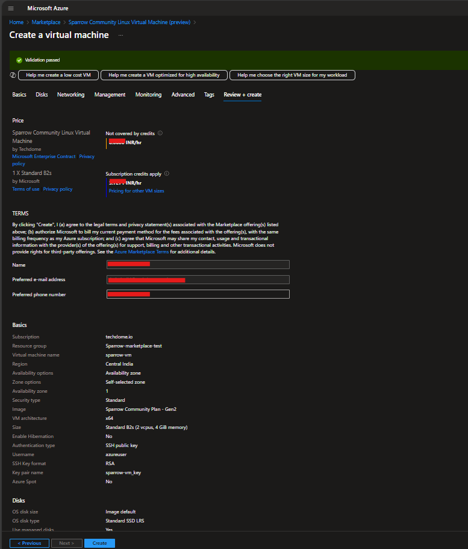Screen dimensions: 468x549
Task: Open the ellipsis menu beside the page title
Action: coord(120,36)
